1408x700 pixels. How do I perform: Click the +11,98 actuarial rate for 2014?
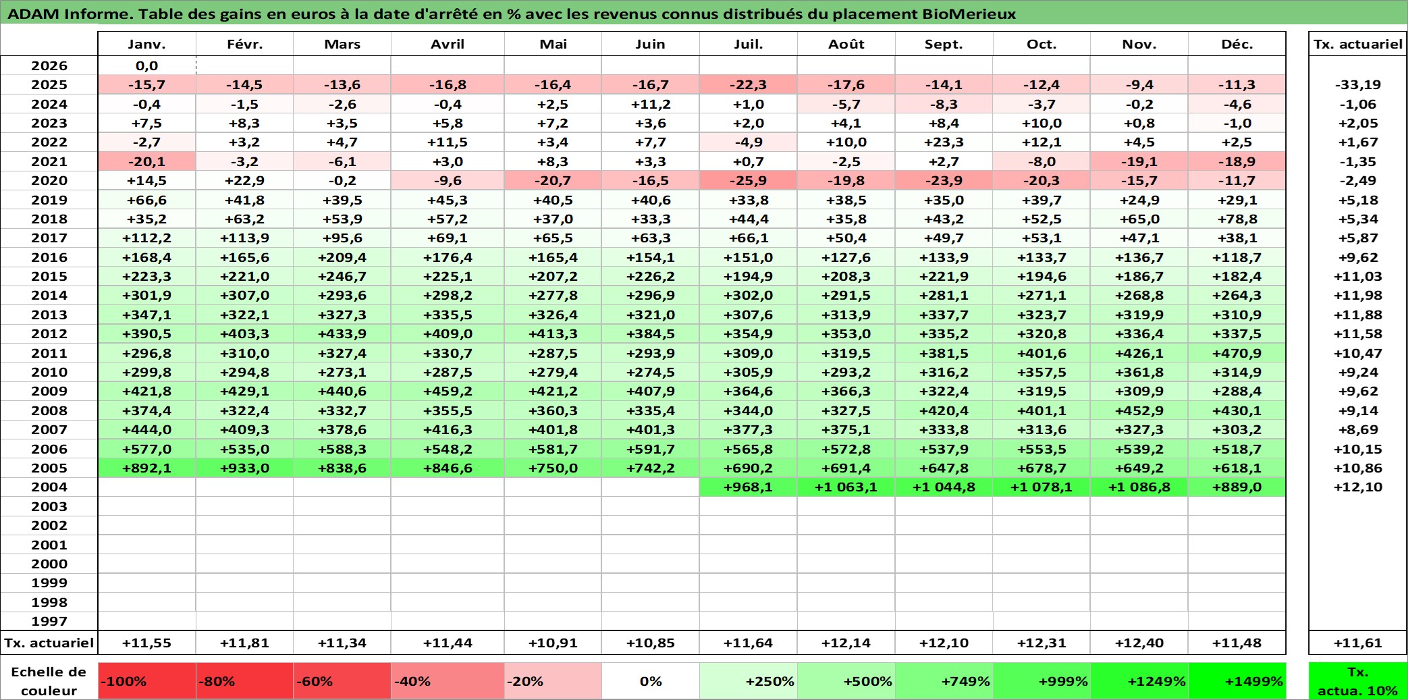(x=1358, y=295)
